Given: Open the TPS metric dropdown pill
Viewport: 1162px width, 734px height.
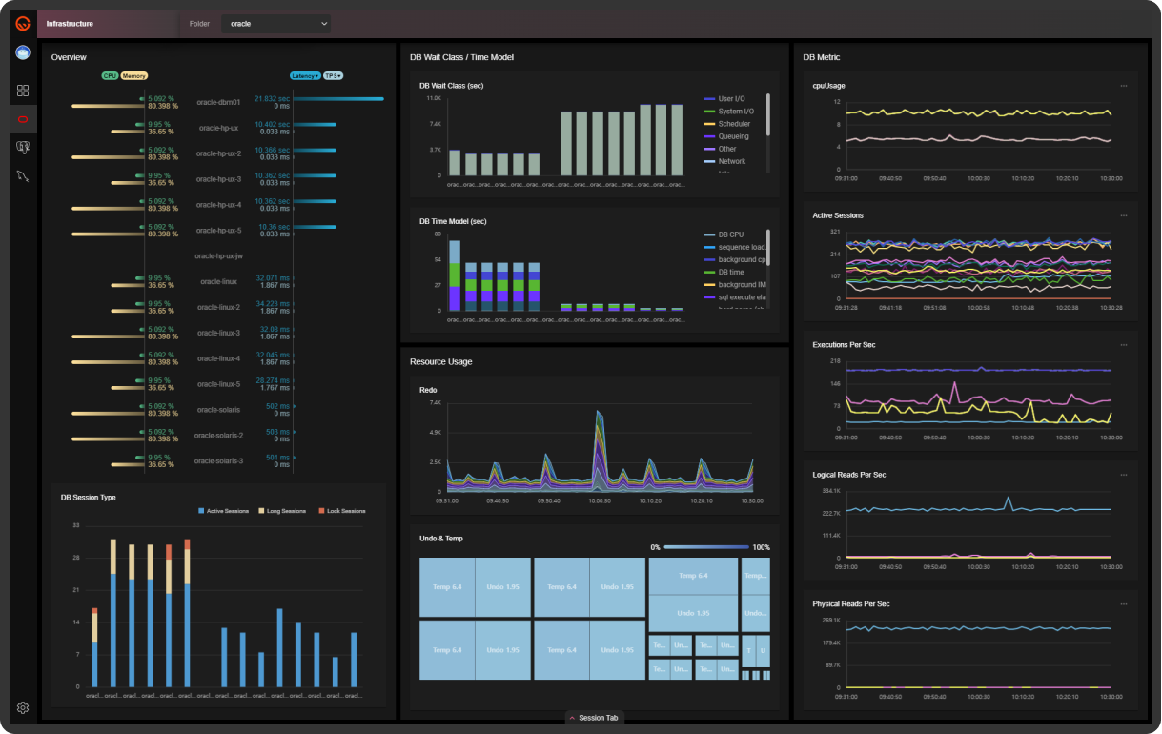Looking at the screenshot, I should [x=333, y=75].
